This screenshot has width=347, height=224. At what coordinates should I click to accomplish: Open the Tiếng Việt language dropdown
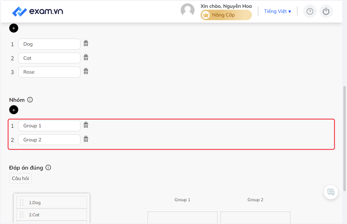pos(278,11)
